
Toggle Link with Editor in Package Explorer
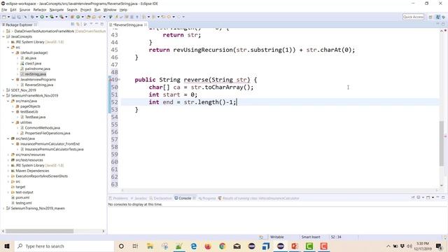[x=78, y=24]
